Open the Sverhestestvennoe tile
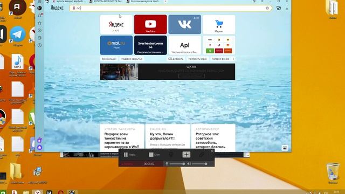 pos(150,45)
